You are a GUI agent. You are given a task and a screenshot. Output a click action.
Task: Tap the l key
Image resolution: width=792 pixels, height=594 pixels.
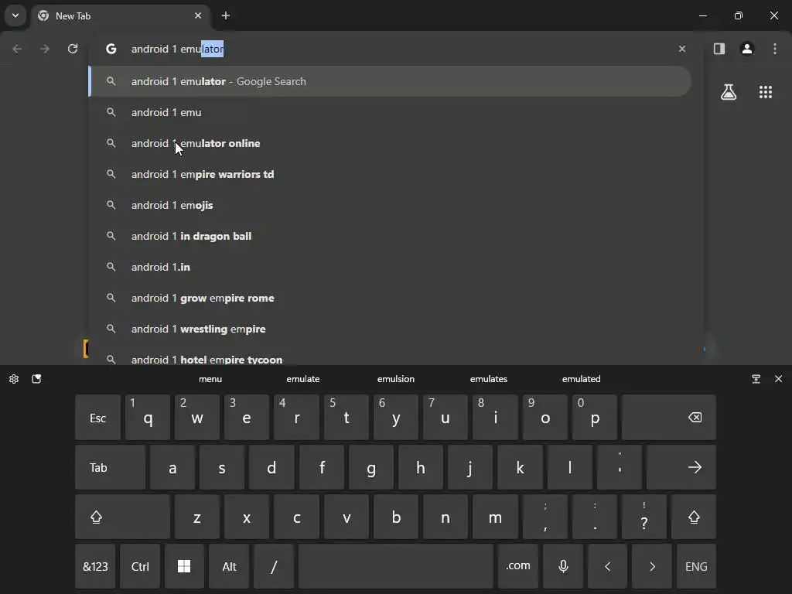(570, 467)
